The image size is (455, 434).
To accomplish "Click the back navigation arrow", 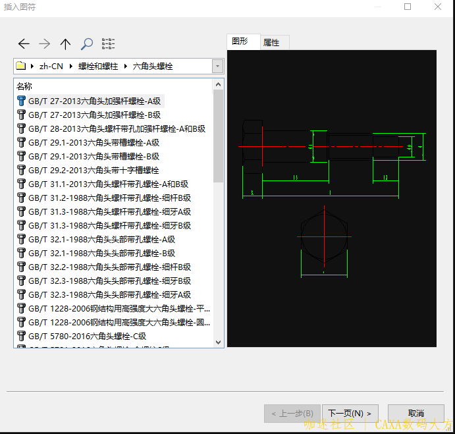I will [24, 44].
